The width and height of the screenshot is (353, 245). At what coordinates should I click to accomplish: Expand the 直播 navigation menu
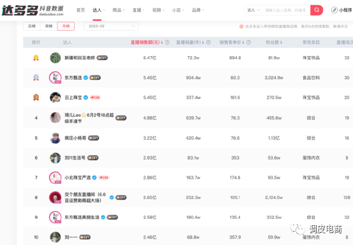point(139,10)
